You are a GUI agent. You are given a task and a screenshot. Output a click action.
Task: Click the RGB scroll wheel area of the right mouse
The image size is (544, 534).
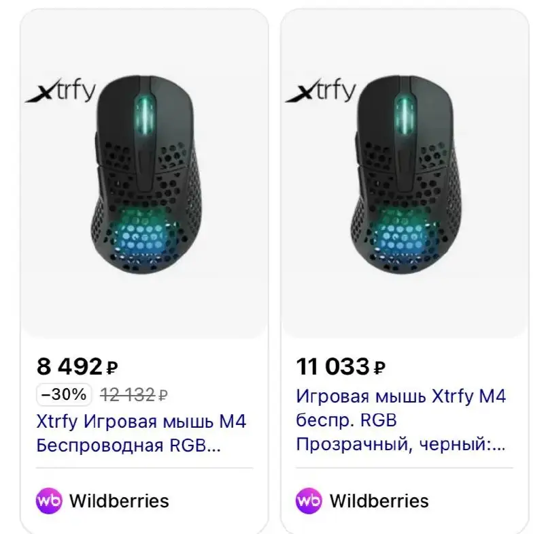pyautogui.click(x=405, y=116)
